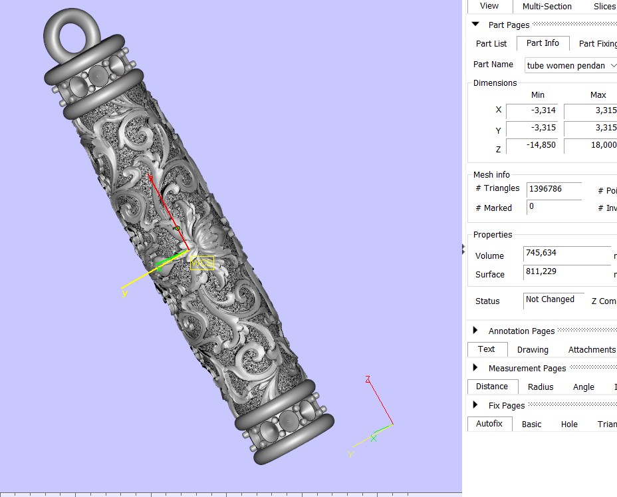
Task: Switch to the Multi-Section tab
Action: click(547, 6)
